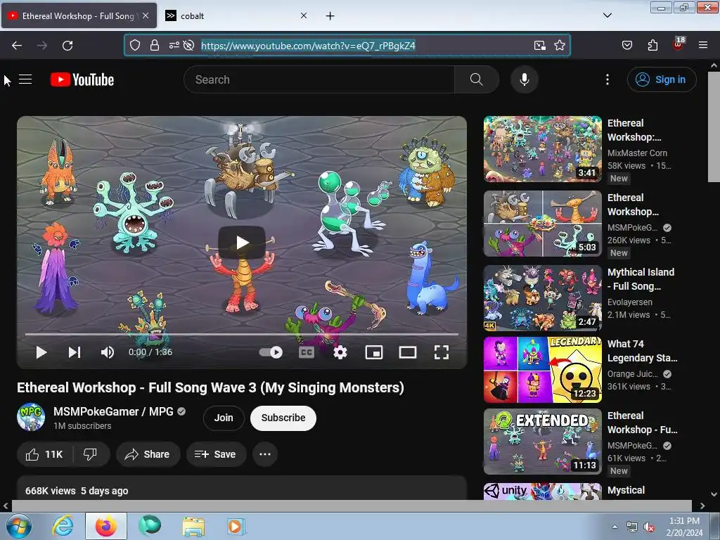720x540 pixels.
Task: Launch Internet Explorer from taskbar
Action: tap(63, 526)
